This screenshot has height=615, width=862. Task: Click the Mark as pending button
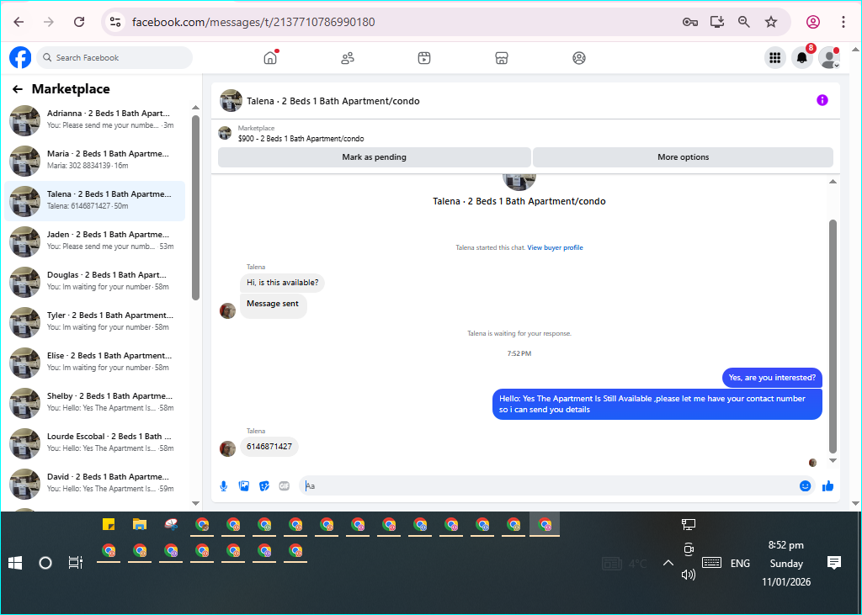click(x=375, y=157)
